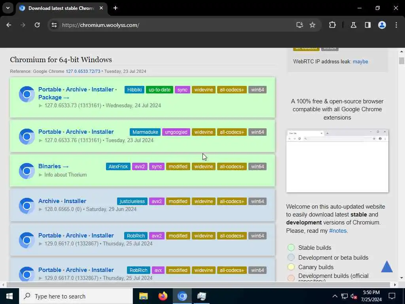Click RobRich tag in avx2 row
This screenshot has height=304, width=405.
[136, 236]
